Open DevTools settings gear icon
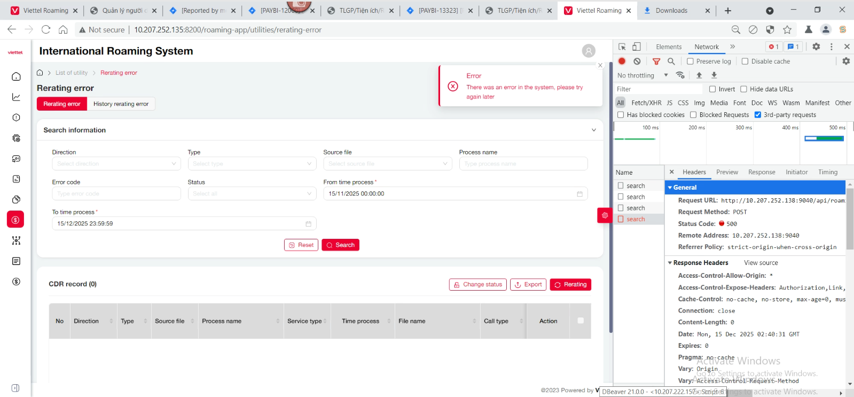854x397 pixels. (816, 46)
